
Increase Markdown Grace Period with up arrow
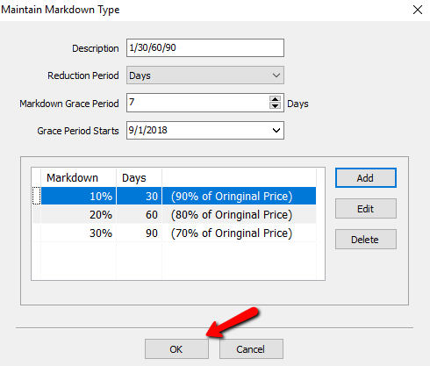[x=275, y=99]
